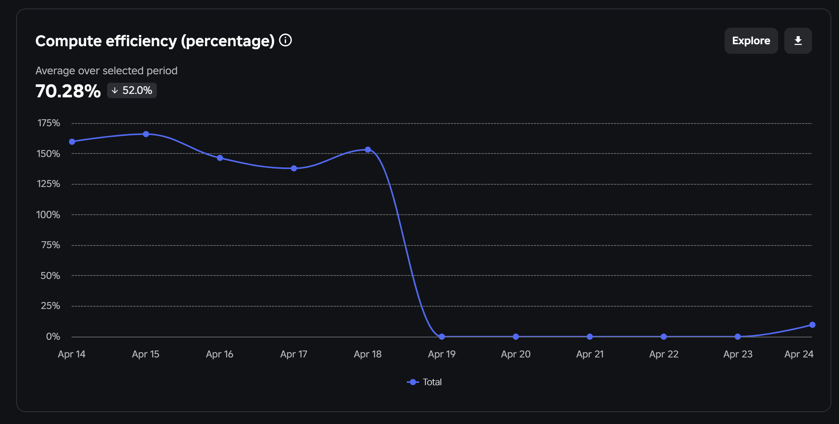Click the Apr 21 x-axis label

[x=590, y=354]
